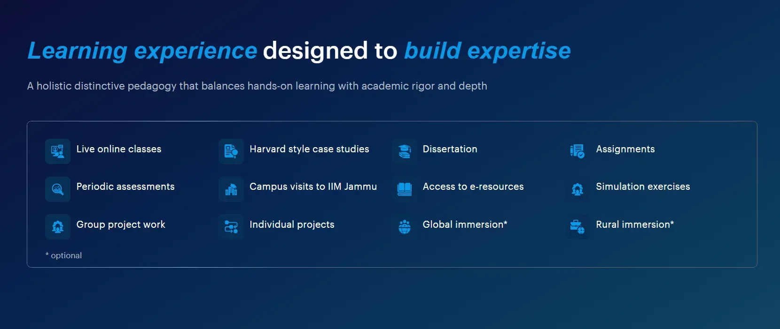This screenshot has height=329, width=780.
Task: Click the 'Learning experience designed to build expertise' heading
Action: coord(299,51)
